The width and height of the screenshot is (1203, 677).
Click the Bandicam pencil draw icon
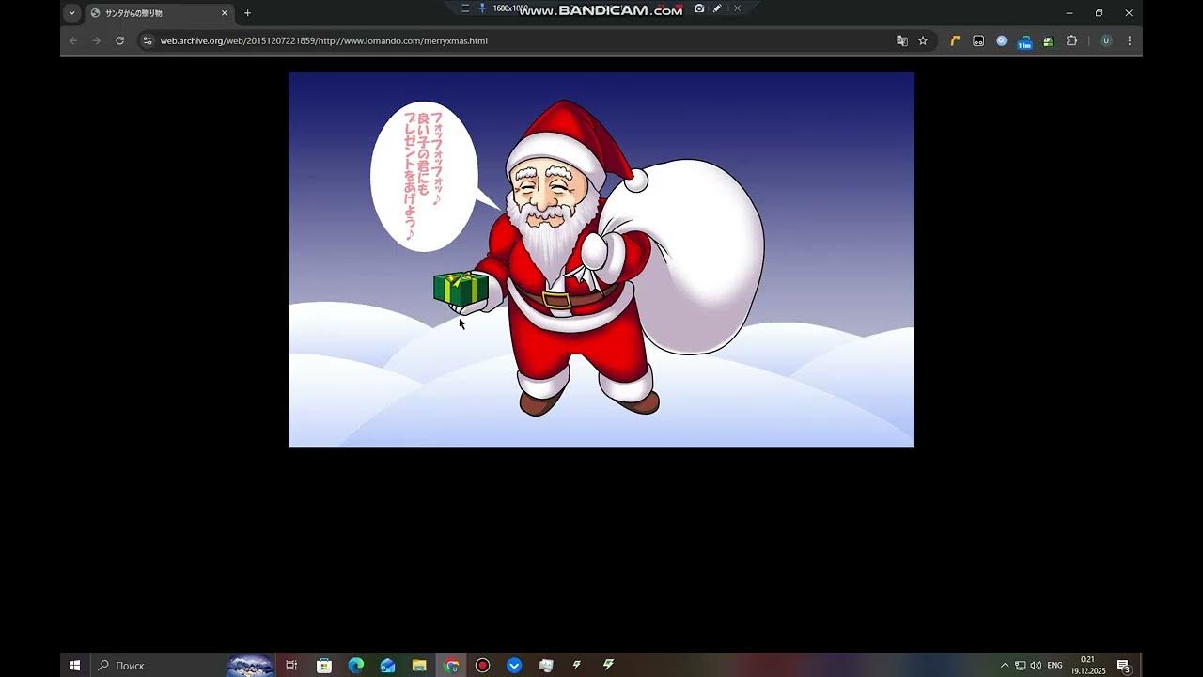(x=717, y=8)
